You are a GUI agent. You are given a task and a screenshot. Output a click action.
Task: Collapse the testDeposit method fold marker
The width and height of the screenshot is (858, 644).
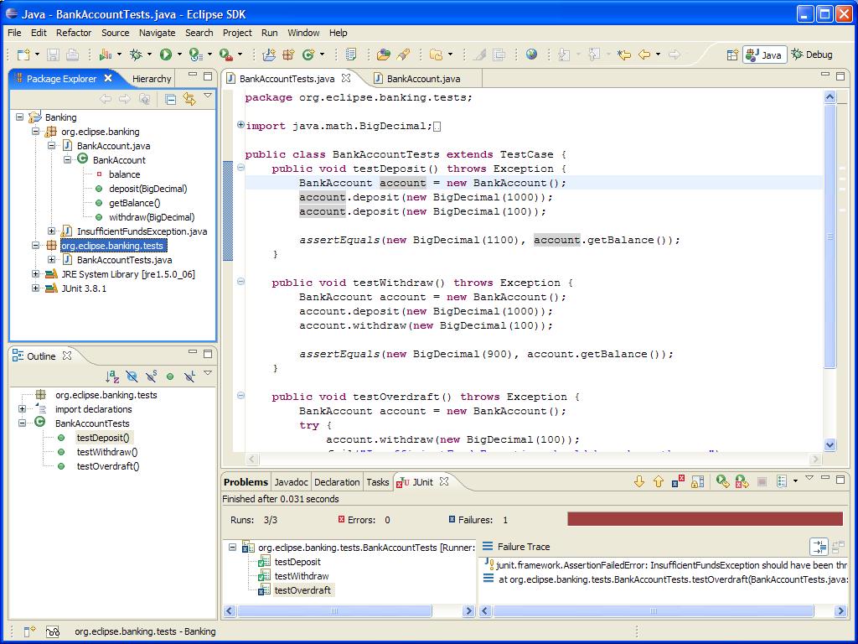pyautogui.click(x=240, y=168)
